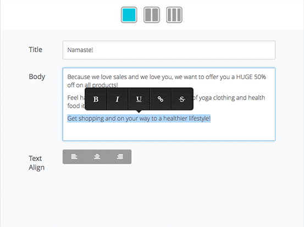
Task: Click the empty area below the text in Body
Action: coord(169,131)
